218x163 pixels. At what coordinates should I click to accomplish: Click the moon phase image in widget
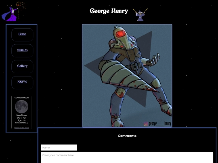point(21,107)
